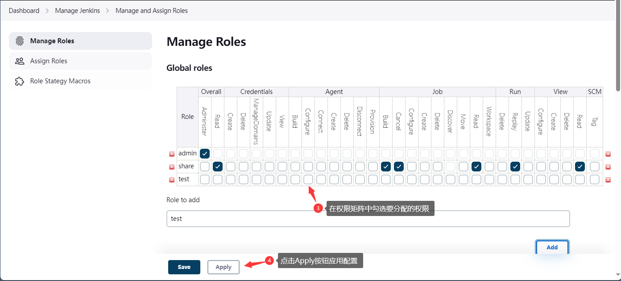Click right-side red X on test row
Viewport: 621px width, 281px height.
click(x=608, y=180)
